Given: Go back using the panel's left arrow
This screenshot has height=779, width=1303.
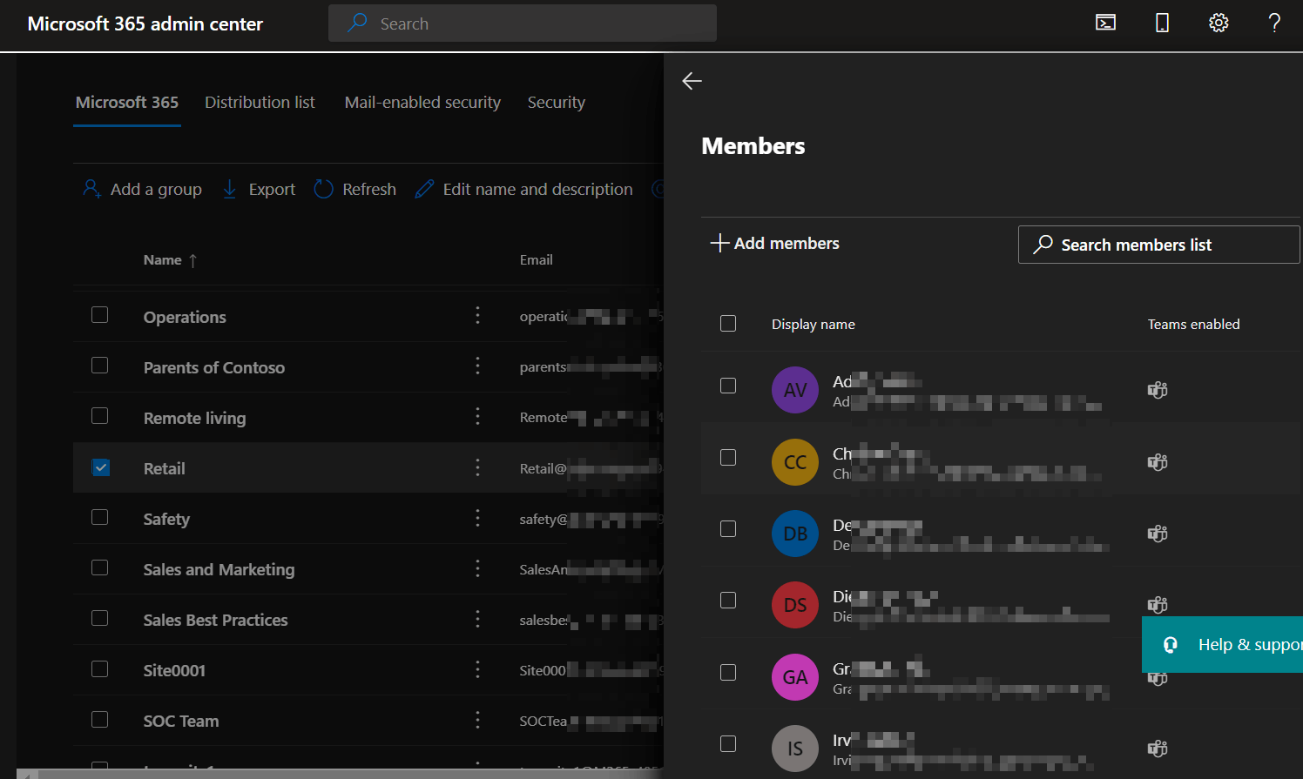Looking at the screenshot, I should tap(692, 81).
